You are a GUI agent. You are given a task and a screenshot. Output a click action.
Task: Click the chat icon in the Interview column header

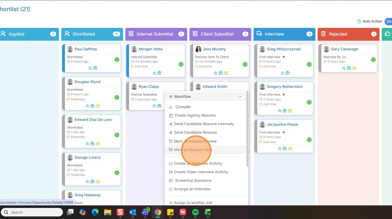click(259, 34)
